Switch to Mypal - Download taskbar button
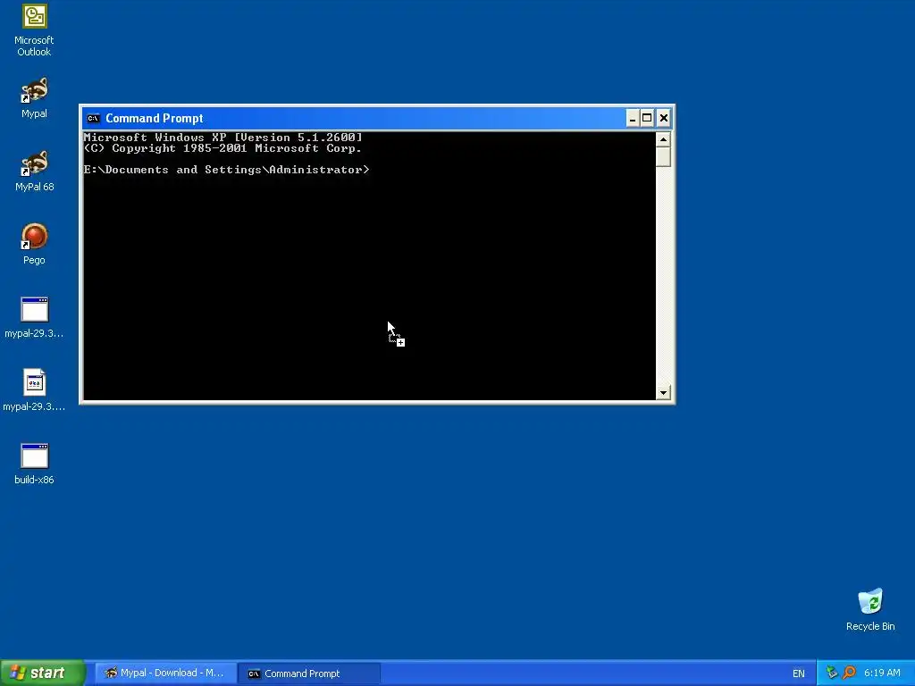Viewport: 915px width, 686px height. 165,673
